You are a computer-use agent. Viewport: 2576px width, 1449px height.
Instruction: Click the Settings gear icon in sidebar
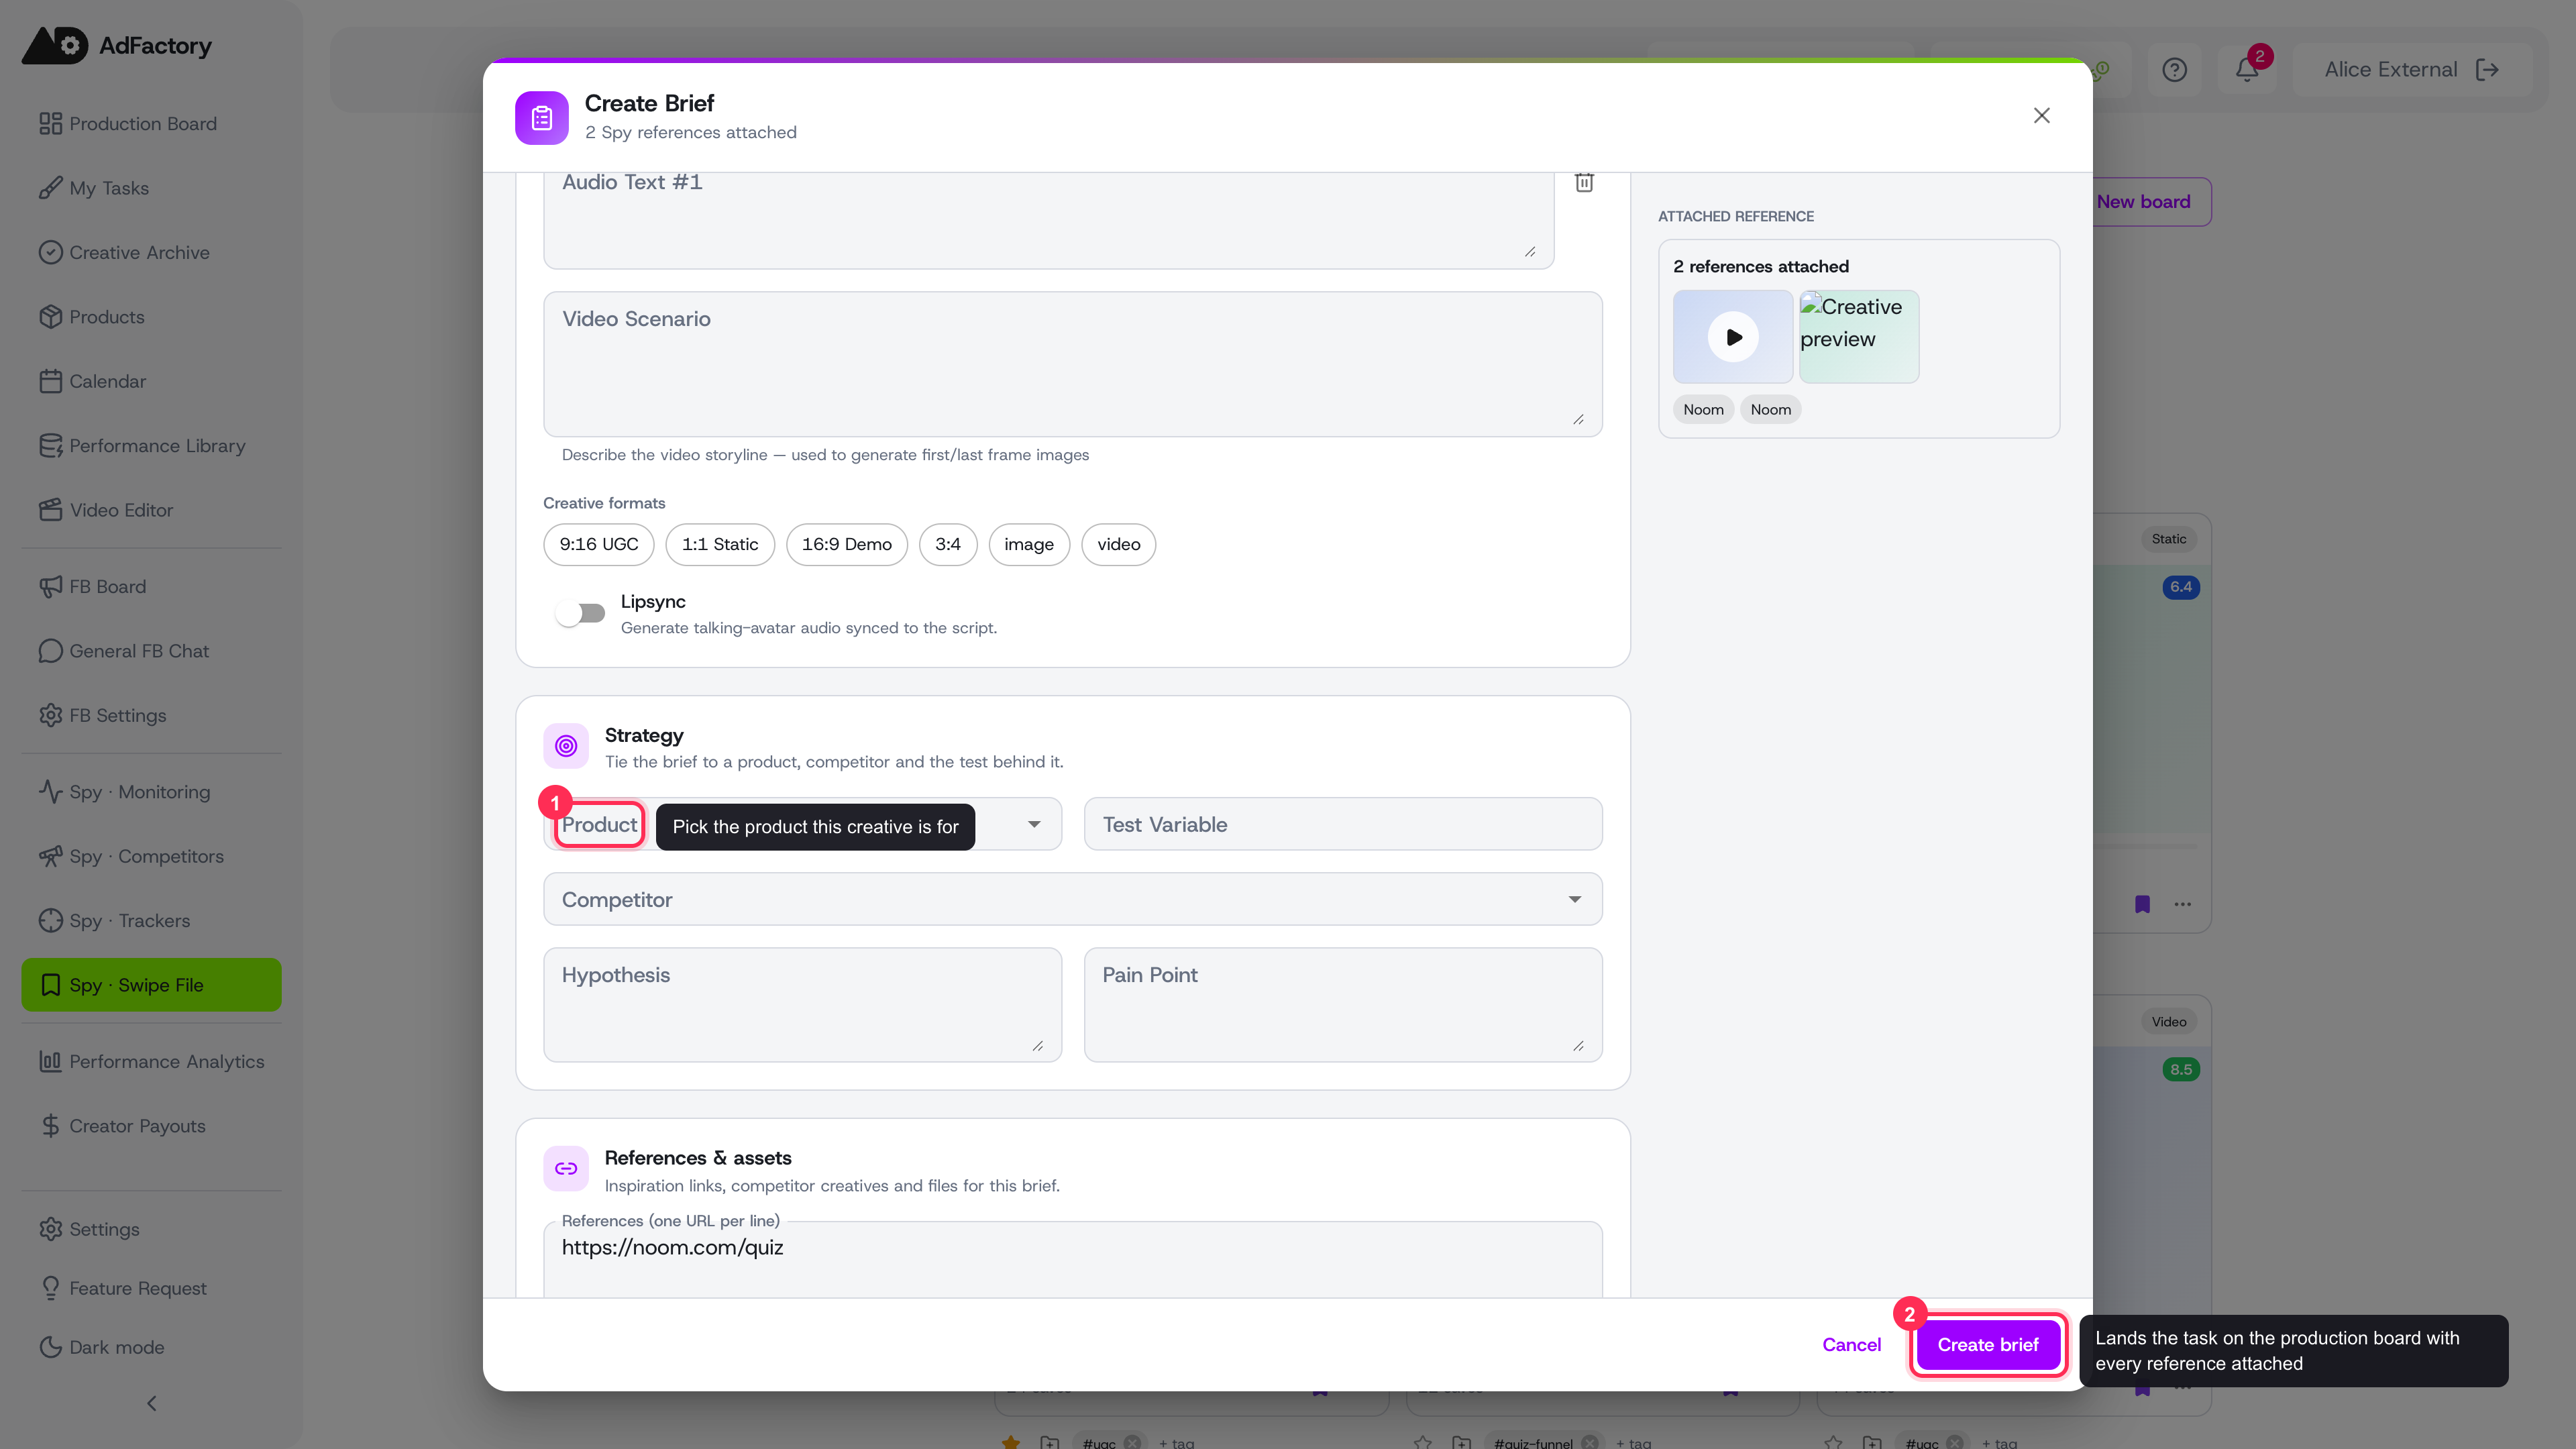[x=50, y=1229]
